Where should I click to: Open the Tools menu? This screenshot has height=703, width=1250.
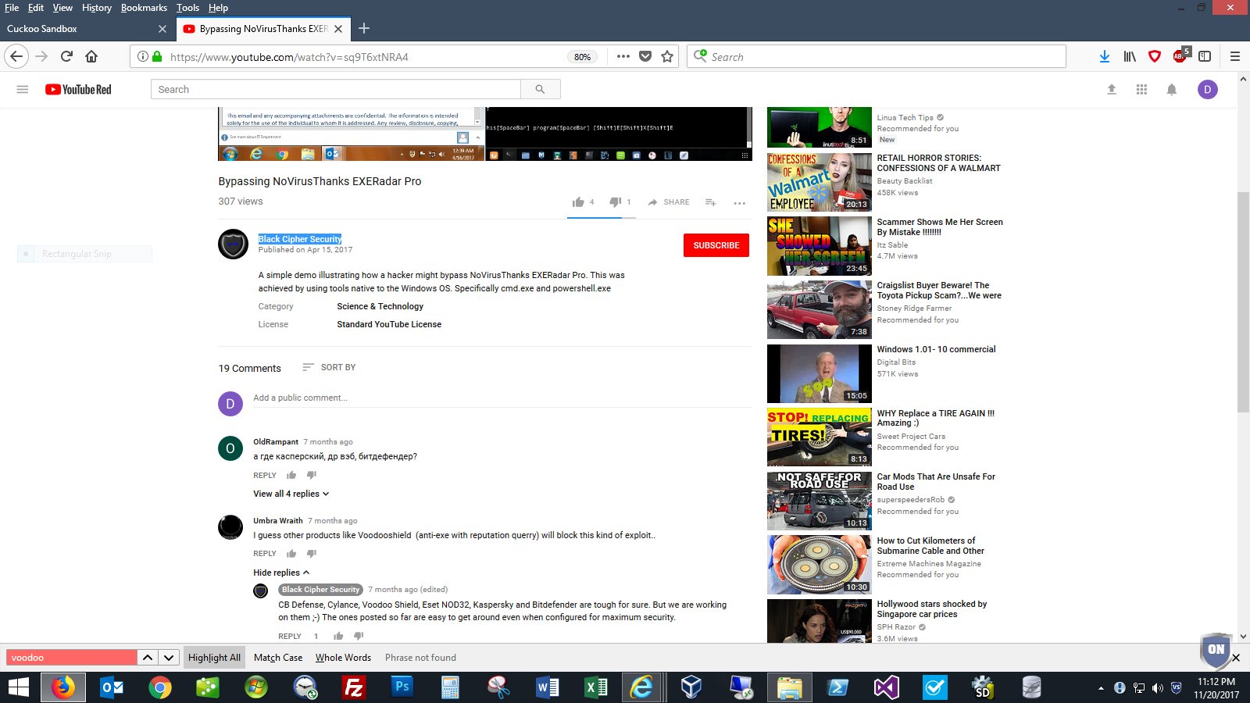[x=187, y=8]
